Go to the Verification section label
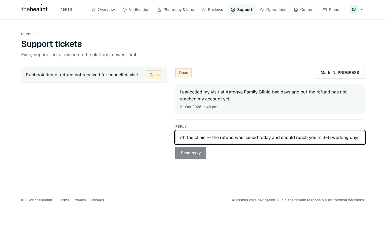386x241 pixels. [139, 10]
